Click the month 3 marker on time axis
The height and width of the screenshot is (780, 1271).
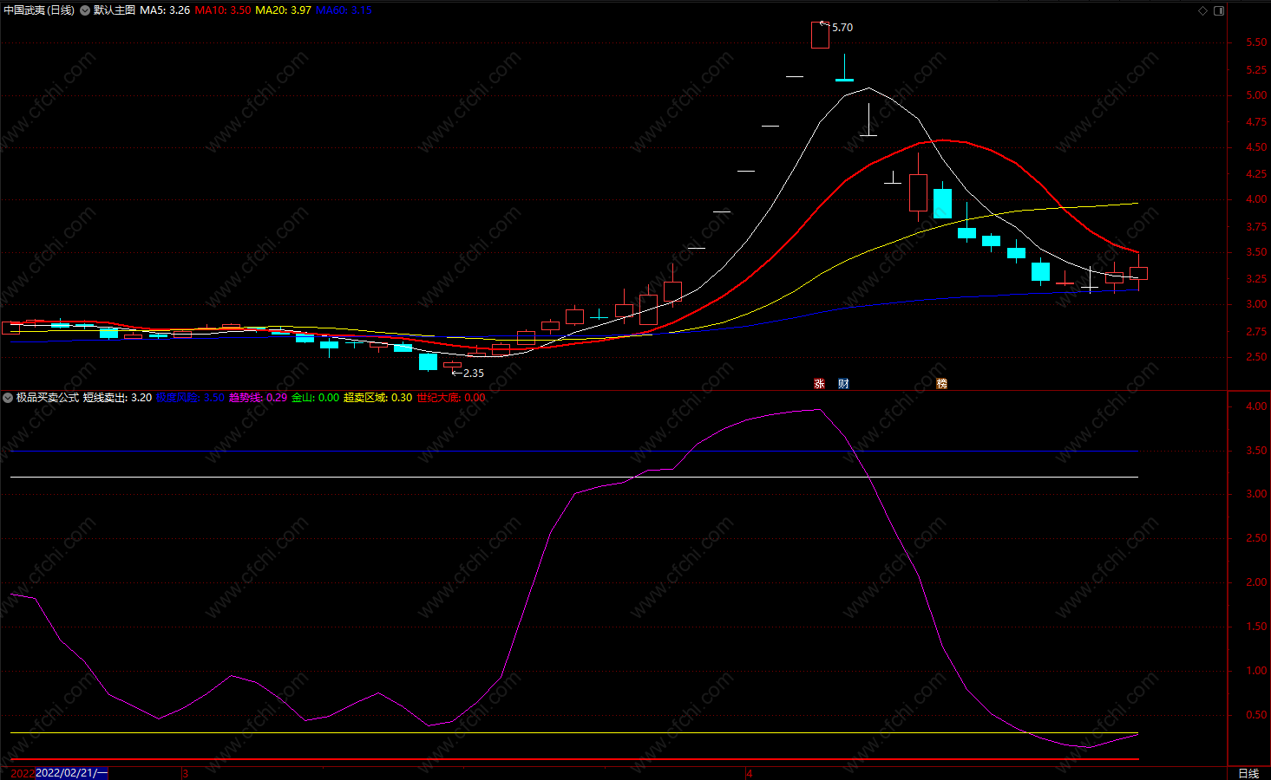pos(185,773)
